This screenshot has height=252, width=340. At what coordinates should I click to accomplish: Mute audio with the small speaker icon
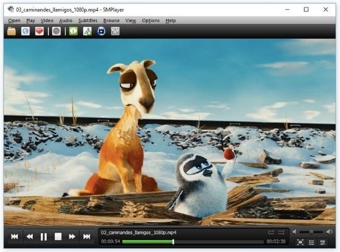coord(295,232)
